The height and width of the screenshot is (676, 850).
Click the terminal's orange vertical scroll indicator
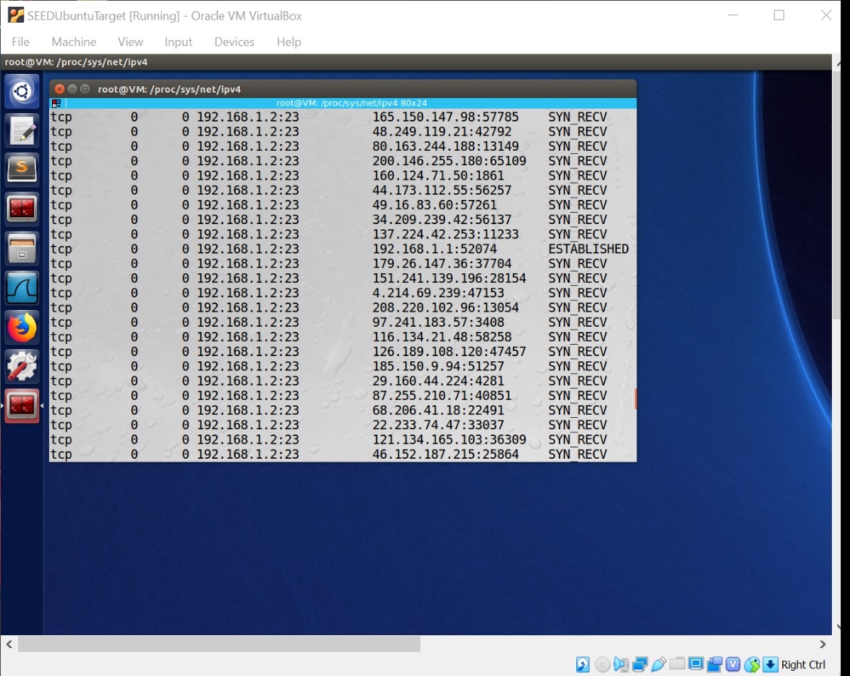[x=635, y=398]
